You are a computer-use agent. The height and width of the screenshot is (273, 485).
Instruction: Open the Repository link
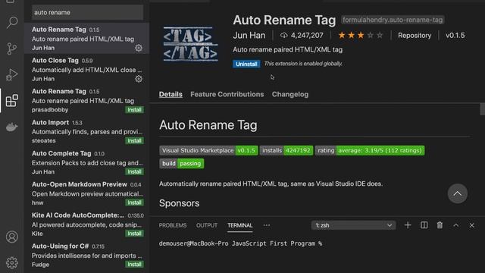point(415,36)
